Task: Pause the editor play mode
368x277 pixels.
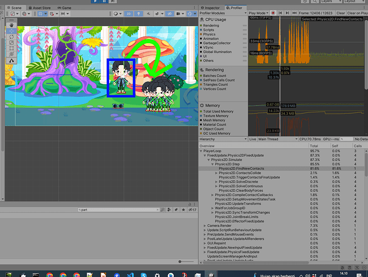Action: click(104, 1)
